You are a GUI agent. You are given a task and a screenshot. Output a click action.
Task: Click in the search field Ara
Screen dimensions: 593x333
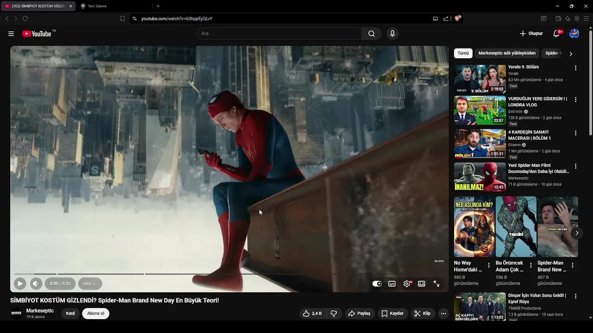(x=279, y=34)
